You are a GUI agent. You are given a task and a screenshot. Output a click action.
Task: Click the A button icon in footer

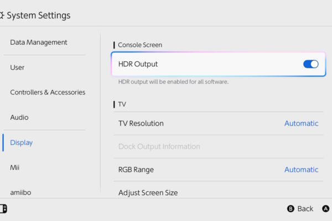click(326, 209)
